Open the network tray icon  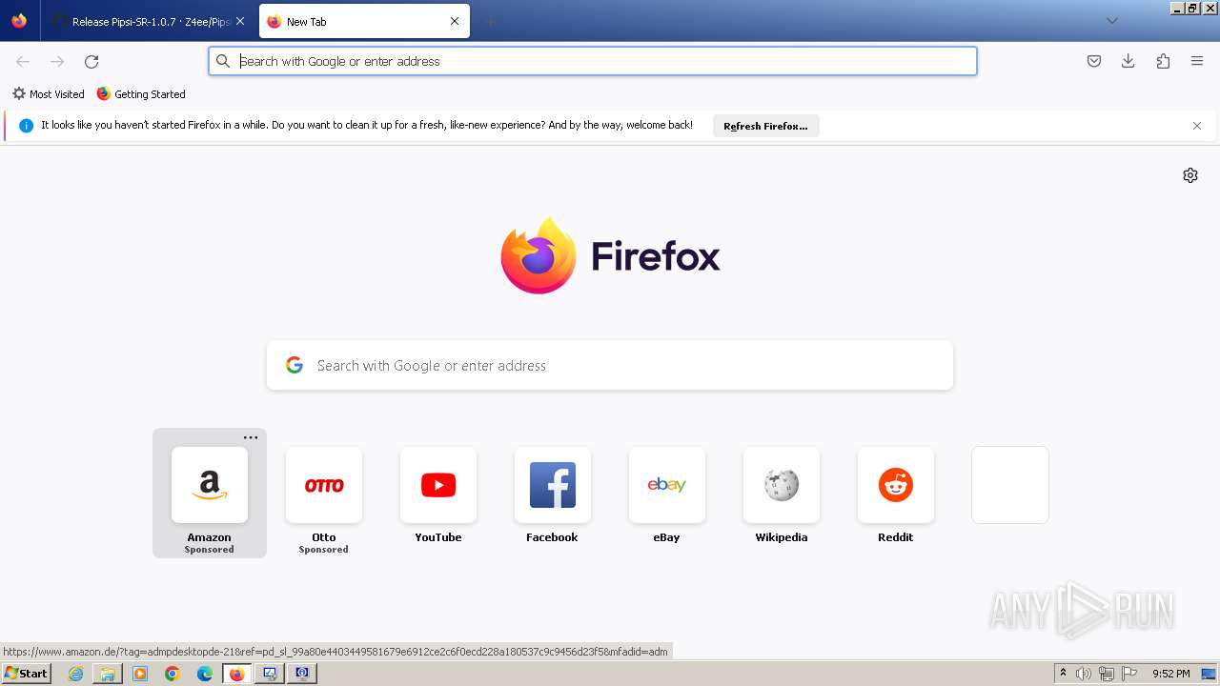[1107, 674]
